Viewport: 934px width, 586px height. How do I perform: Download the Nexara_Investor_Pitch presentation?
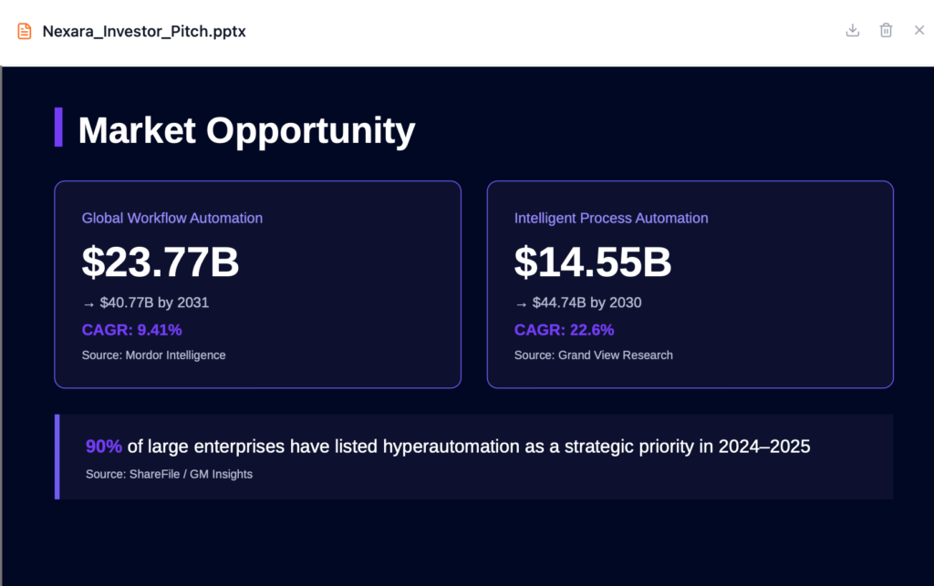pyautogui.click(x=852, y=29)
